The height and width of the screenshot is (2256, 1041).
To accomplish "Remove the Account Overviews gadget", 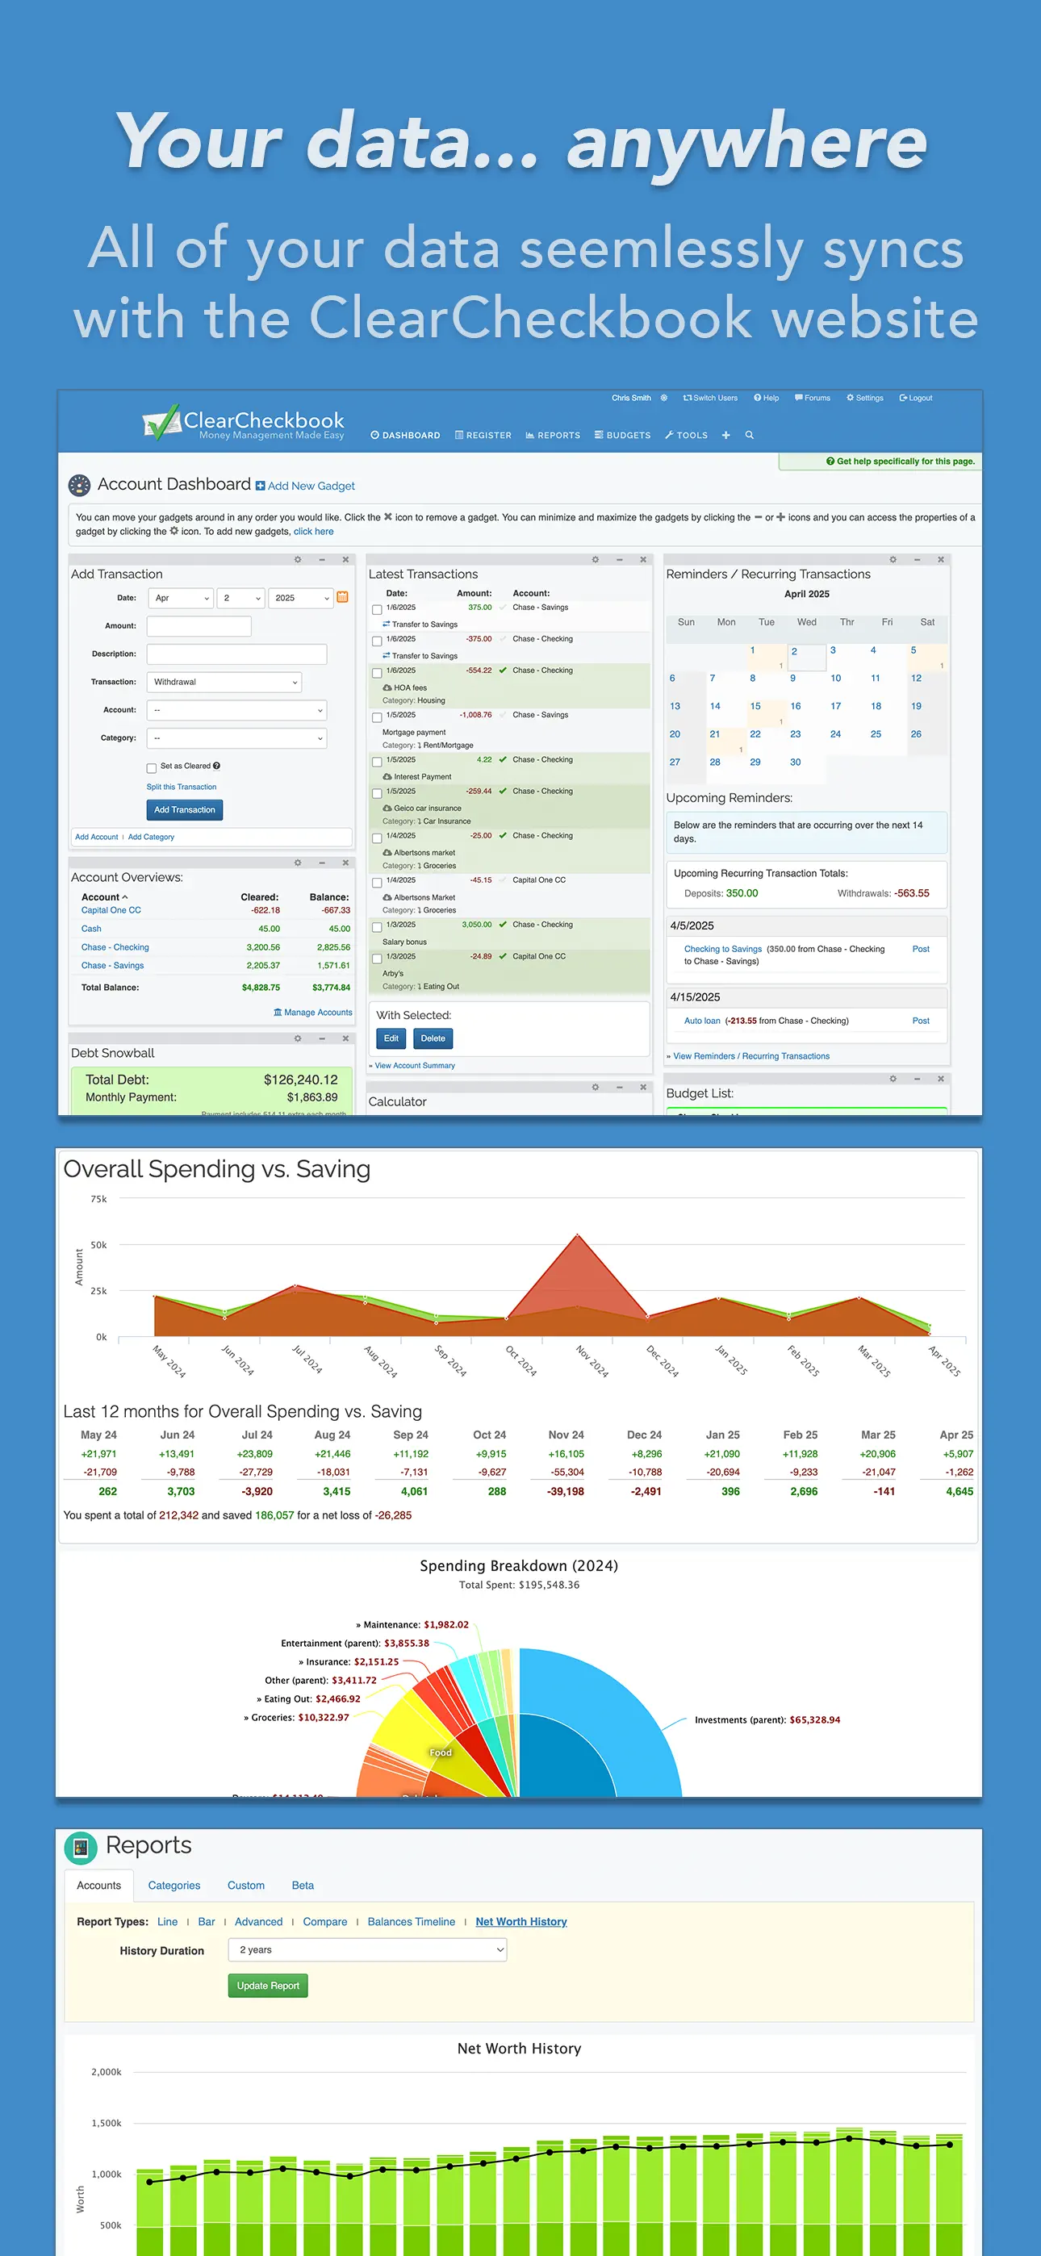I will (x=345, y=863).
